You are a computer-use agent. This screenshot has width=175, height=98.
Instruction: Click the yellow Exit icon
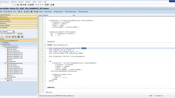(23, 5)
